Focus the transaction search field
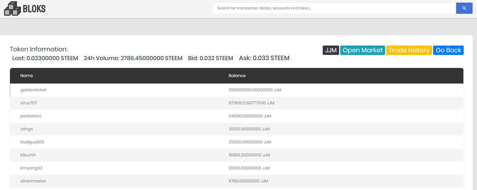This screenshot has height=190, width=477. tap(334, 8)
